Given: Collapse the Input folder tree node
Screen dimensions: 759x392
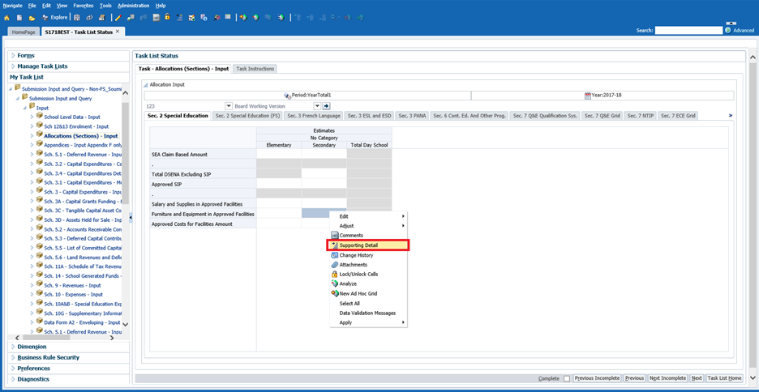Looking at the screenshot, I should click(24, 108).
